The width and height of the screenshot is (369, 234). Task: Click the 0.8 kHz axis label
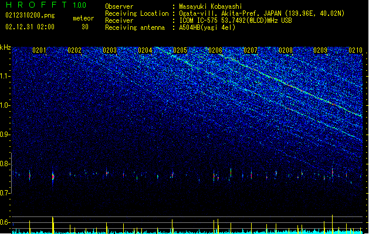5,164
